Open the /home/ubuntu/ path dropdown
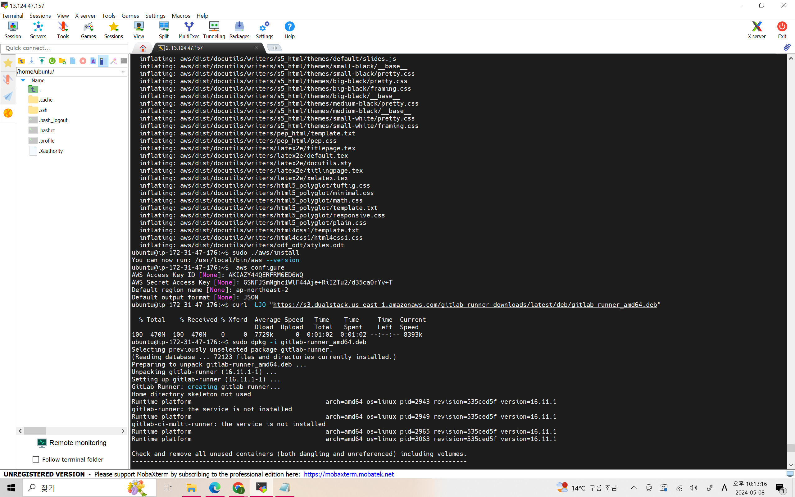 click(x=123, y=72)
